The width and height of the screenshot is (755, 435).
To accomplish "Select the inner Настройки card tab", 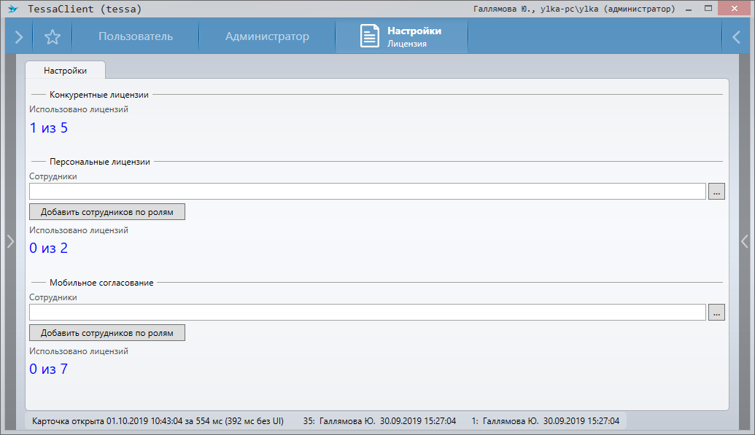I will point(66,71).
